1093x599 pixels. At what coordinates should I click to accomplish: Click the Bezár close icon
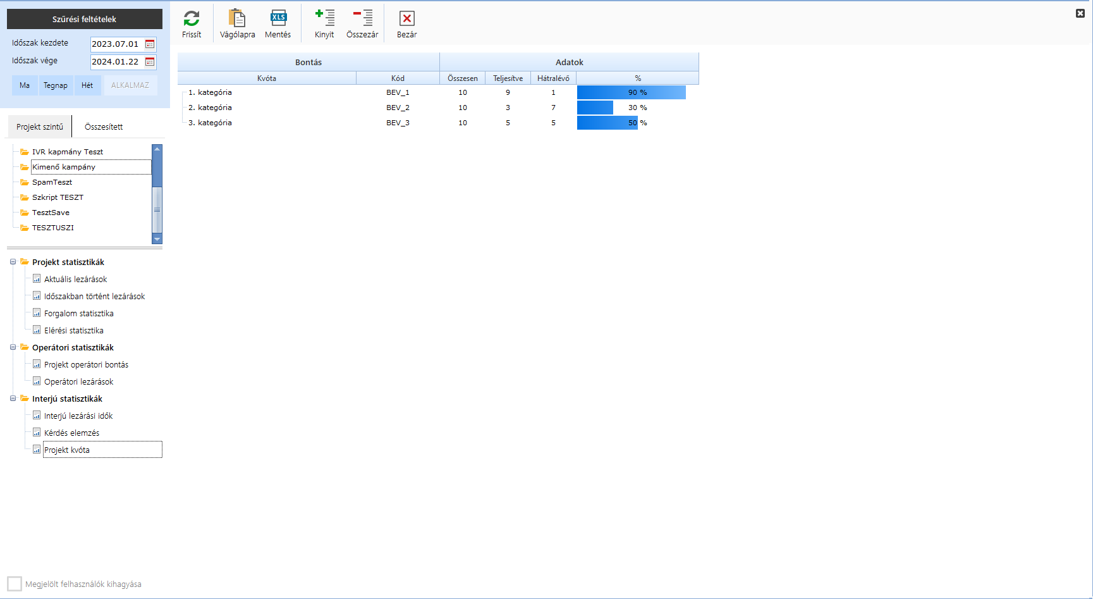[x=406, y=19]
